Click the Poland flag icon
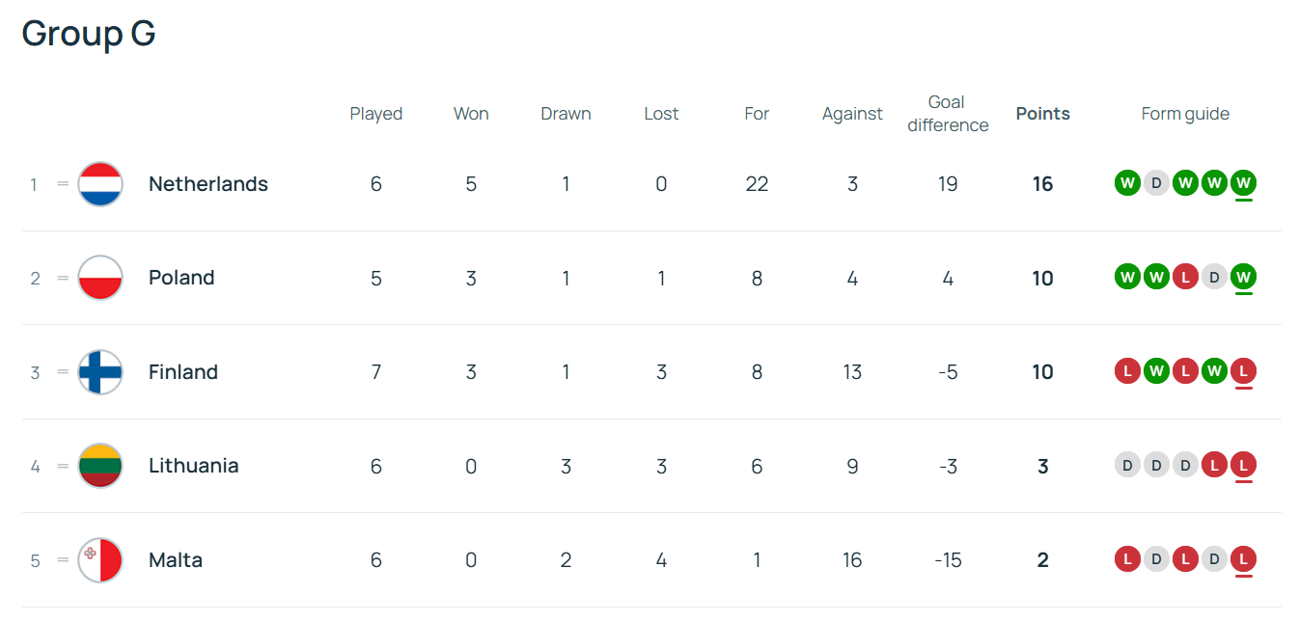1299x622 pixels. 100,278
